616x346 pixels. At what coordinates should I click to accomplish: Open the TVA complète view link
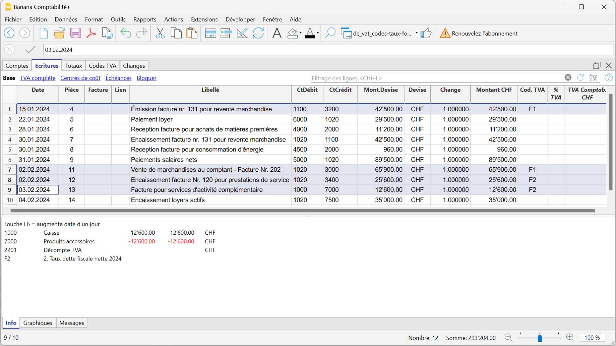coord(38,78)
